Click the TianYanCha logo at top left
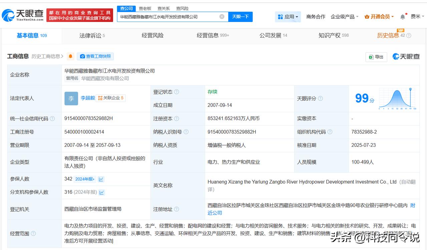 point(23,15)
